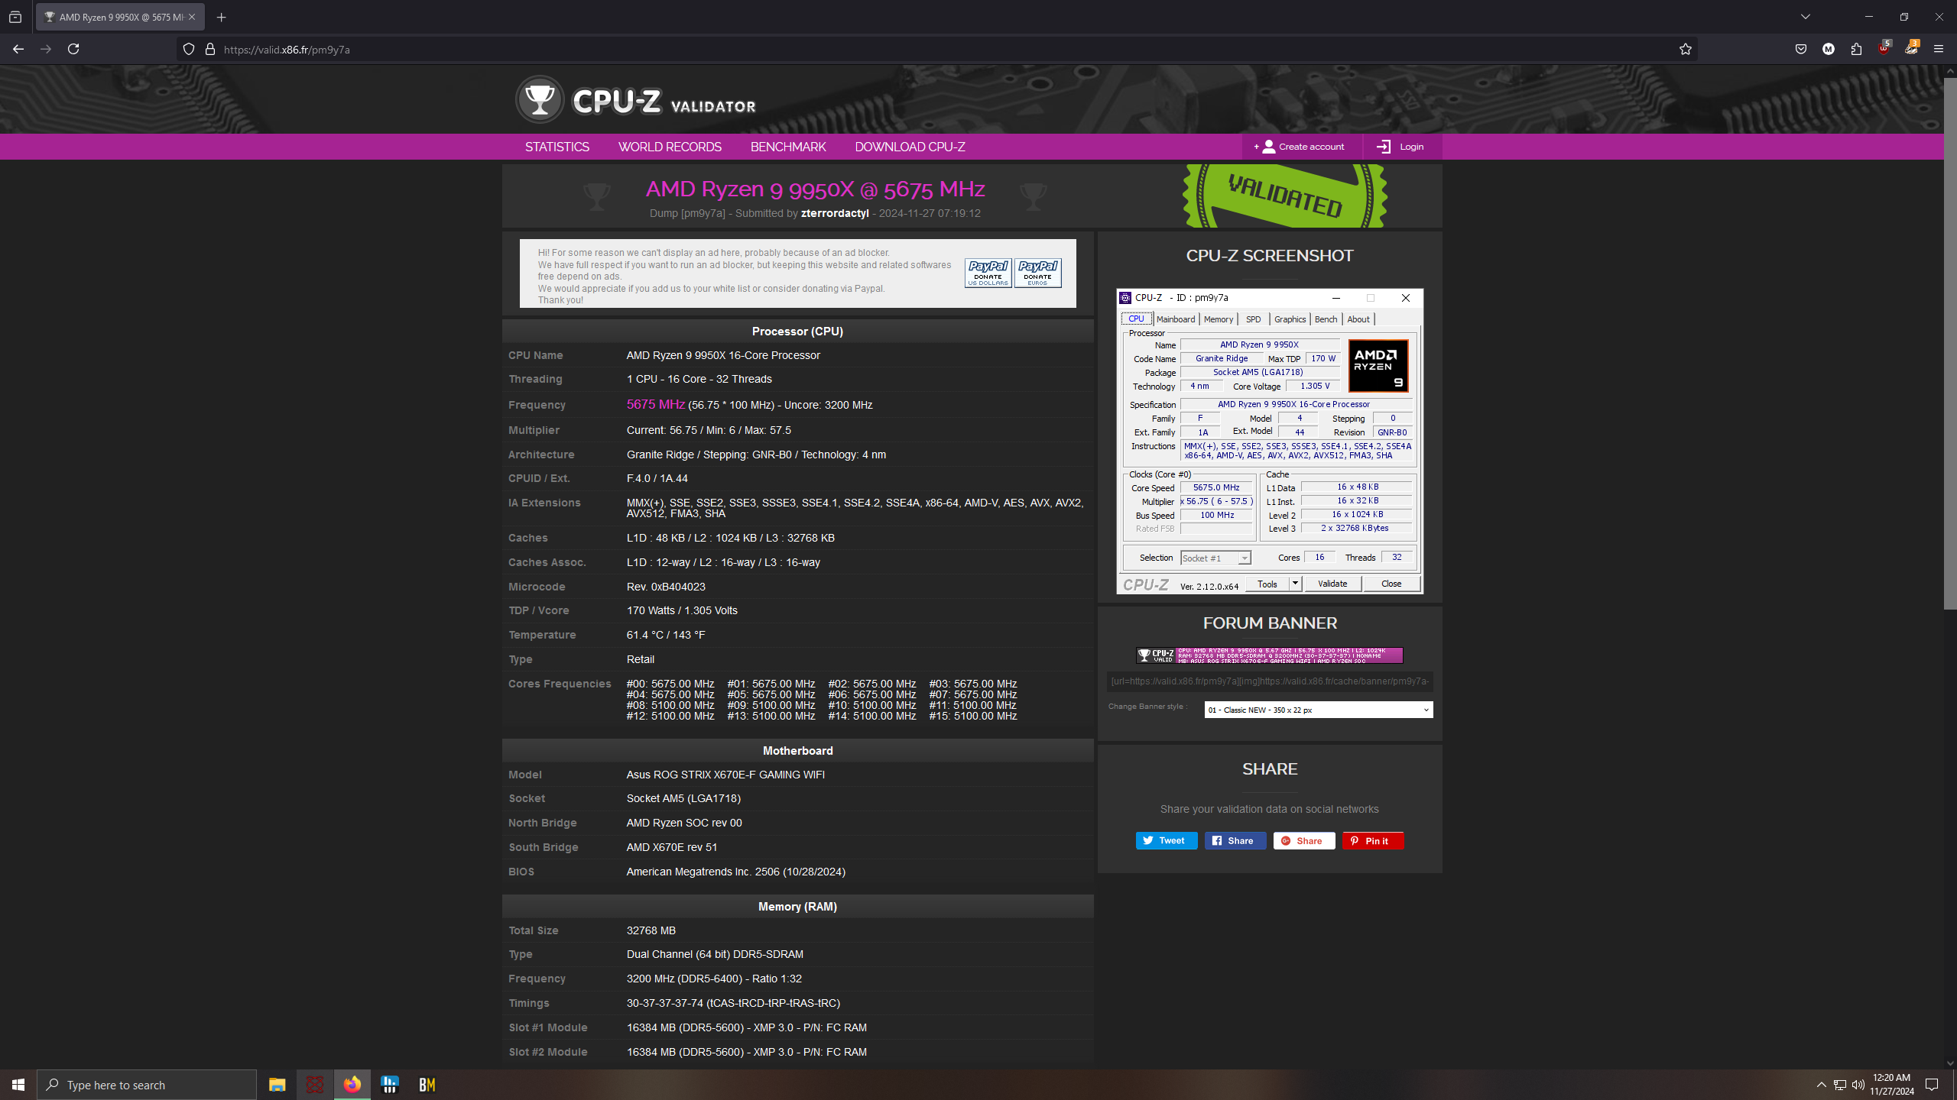The image size is (1957, 1100).
Task: Click the Type here to search box
Action: pyautogui.click(x=147, y=1085)
